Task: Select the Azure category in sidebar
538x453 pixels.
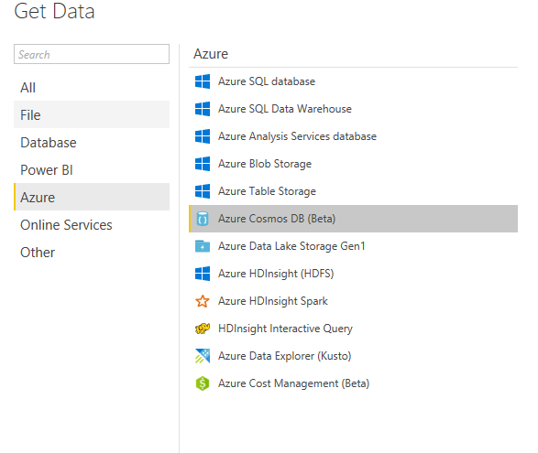Action: coord(92,197)
